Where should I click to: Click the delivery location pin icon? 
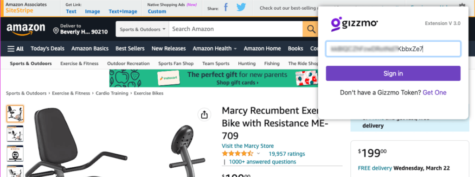tap(56, 31)
